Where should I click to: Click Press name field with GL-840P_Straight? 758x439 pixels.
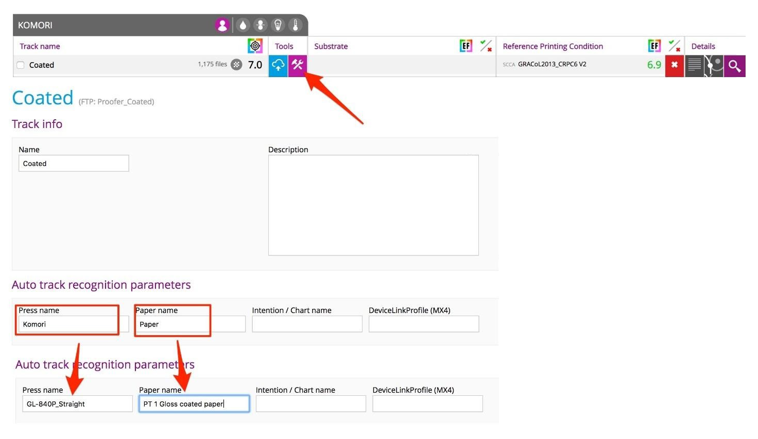coord(77,404)
